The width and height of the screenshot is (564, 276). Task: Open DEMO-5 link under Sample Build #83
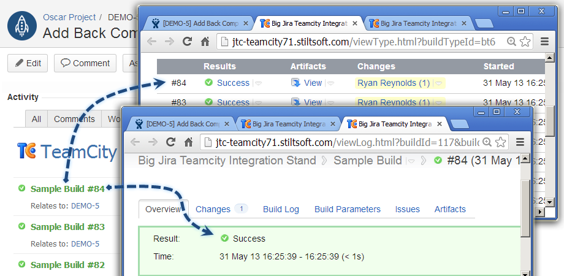pos(85,243)
